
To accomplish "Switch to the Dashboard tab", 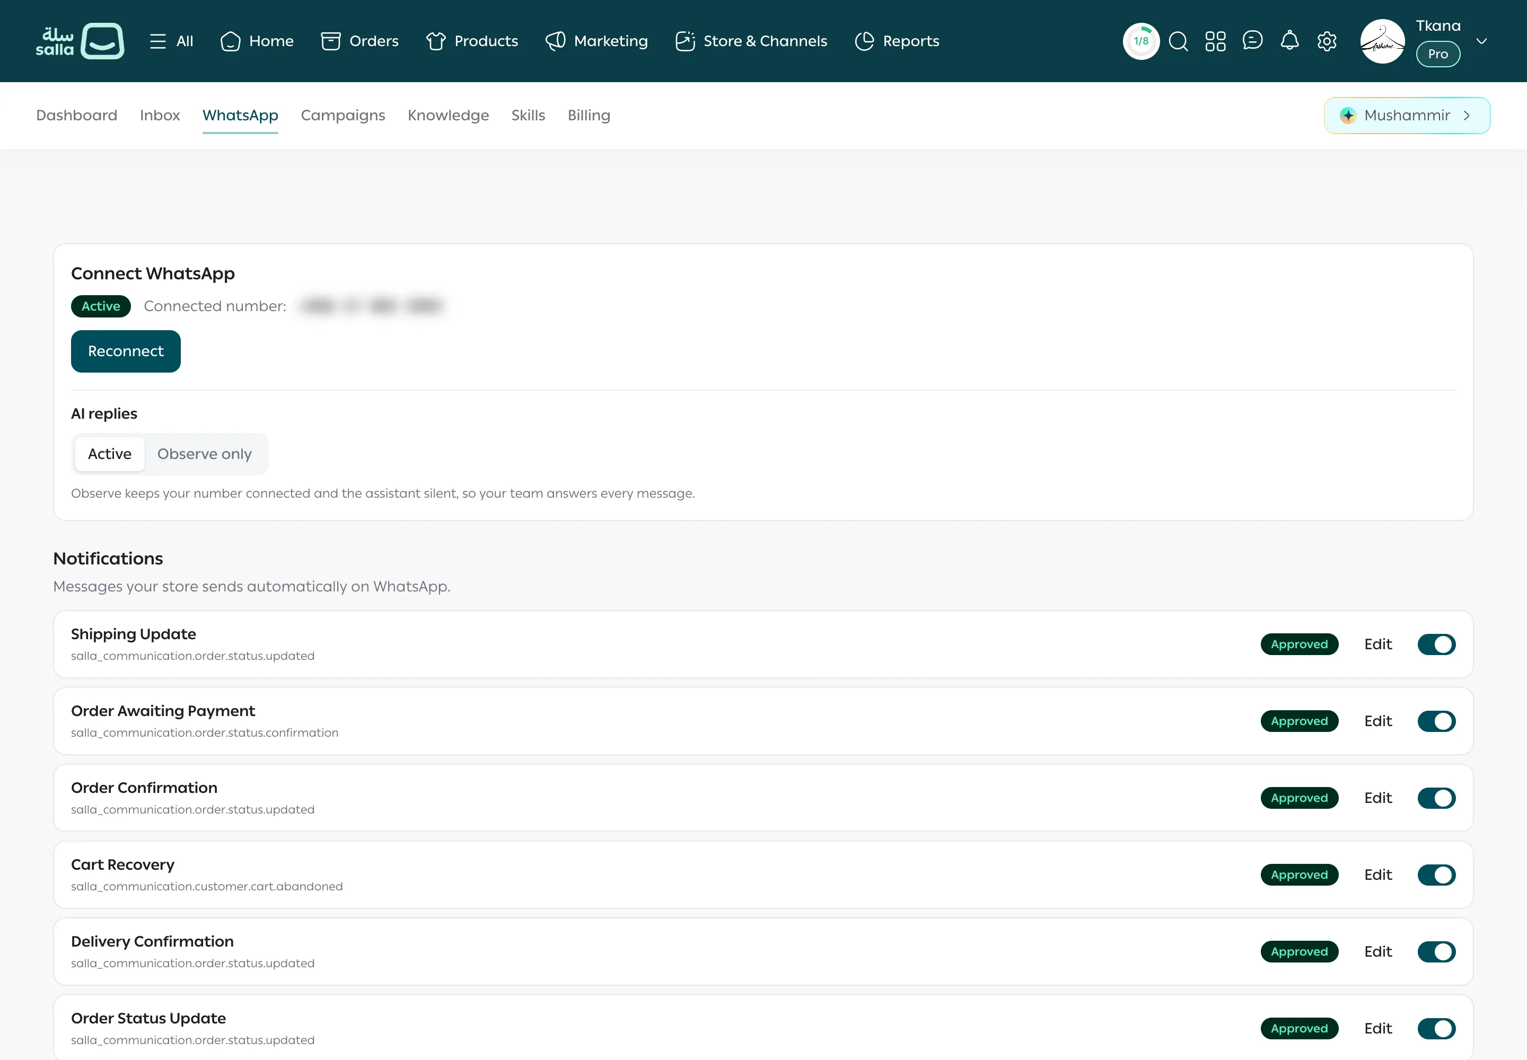I will point(76,116).
